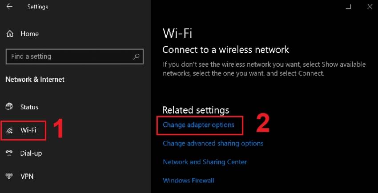Image resolution: width=378 pixels, height=193 pixels.
Task: Open the Windows Firewall link
Action: tap(189, 180)
